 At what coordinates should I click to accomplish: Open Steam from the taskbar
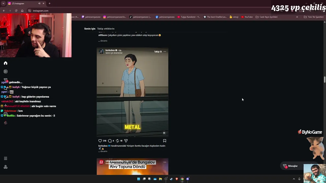tap(171, 179)
